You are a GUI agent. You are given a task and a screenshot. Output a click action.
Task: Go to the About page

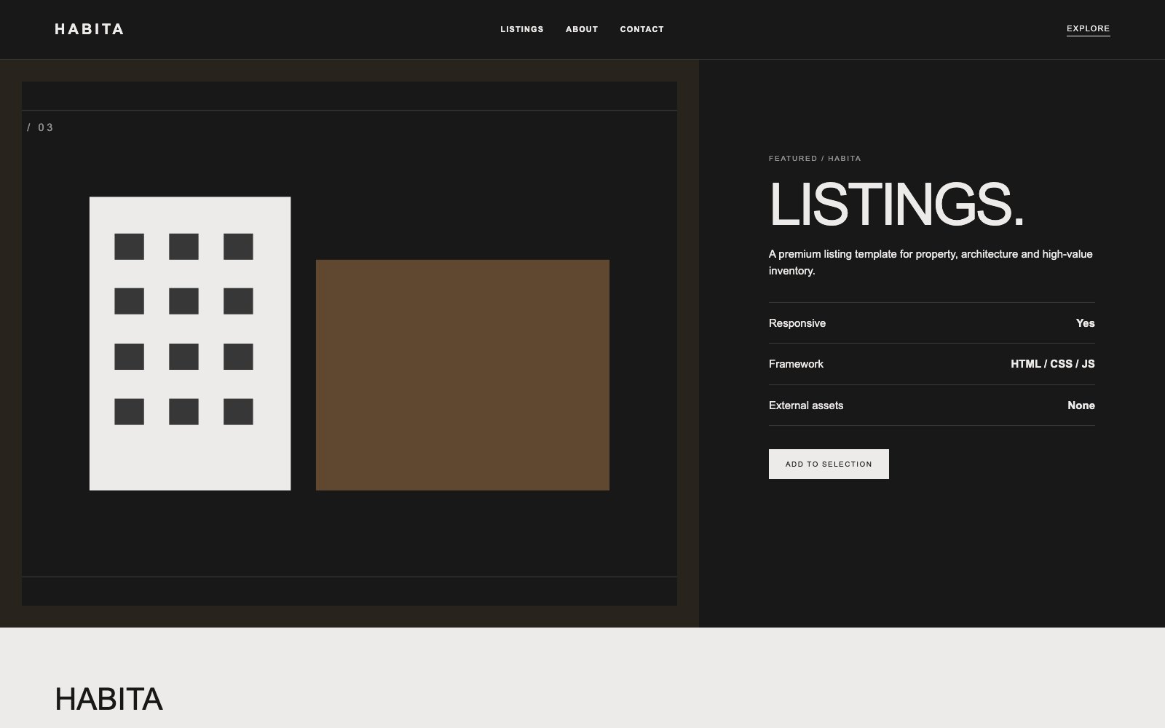pos(582,29)
